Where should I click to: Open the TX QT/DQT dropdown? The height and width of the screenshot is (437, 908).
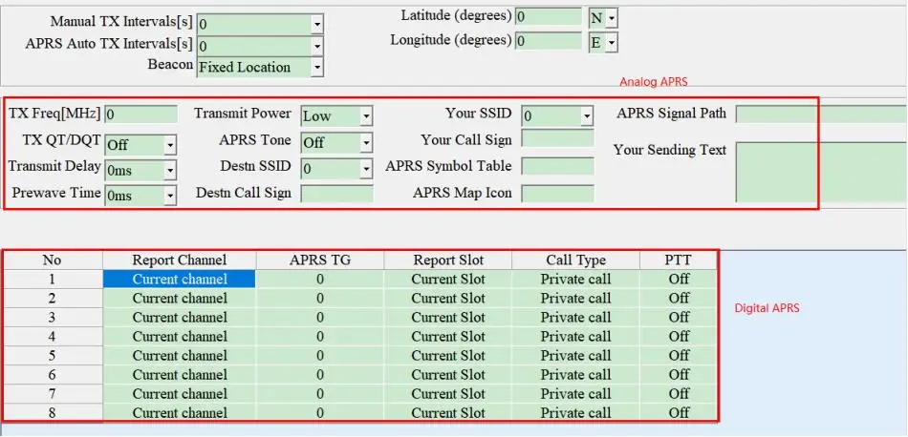point(170,144)
